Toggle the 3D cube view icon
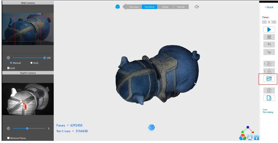This screenshot has height=143, width=278. click(117, 7)
